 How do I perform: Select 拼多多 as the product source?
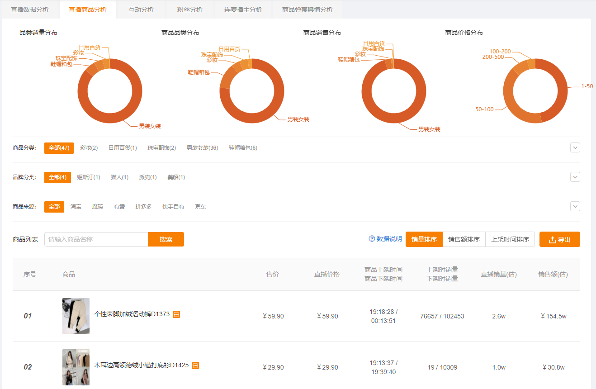(x=143, y=206)
